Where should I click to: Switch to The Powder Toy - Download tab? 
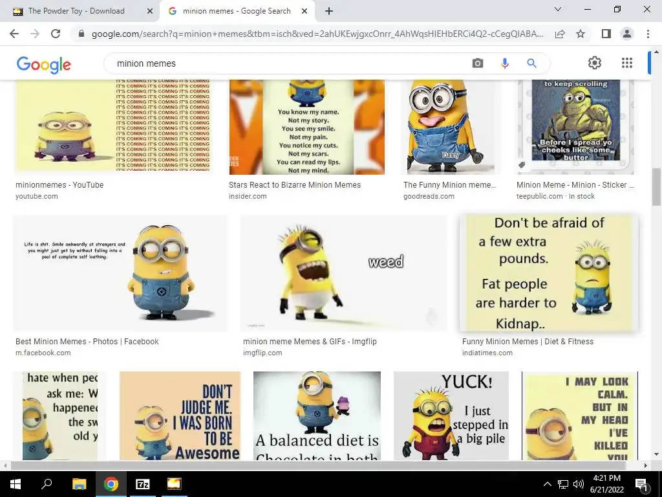click(76, 11)
